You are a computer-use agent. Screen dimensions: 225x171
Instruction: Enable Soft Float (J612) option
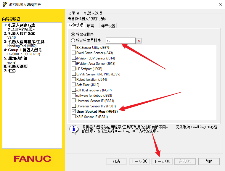pyautogui.click(x=74, y=85)
